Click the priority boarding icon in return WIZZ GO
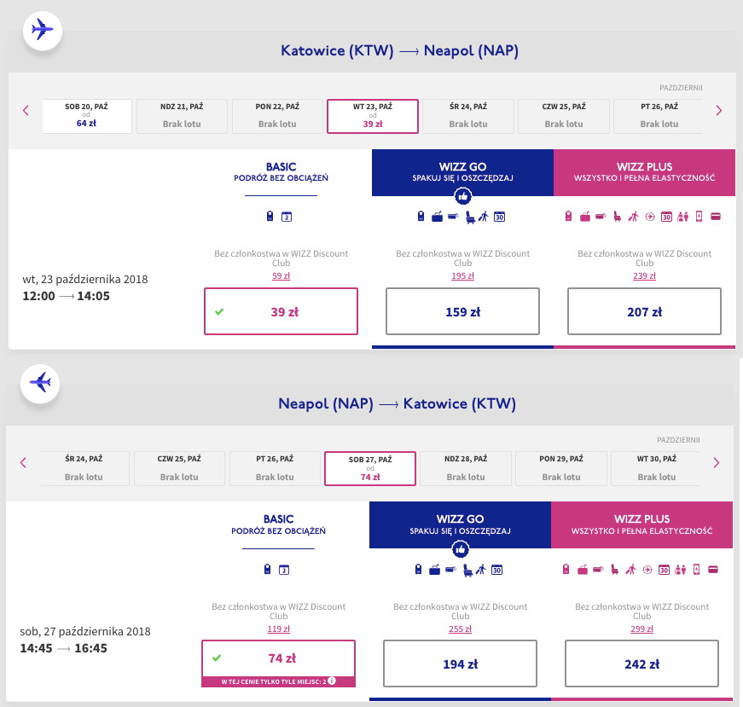The image size is (743, 707). [479, 570]
